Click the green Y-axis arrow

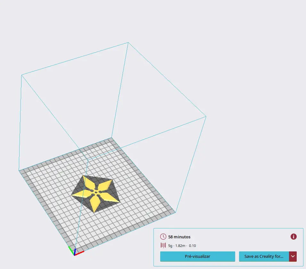(71, 249)
